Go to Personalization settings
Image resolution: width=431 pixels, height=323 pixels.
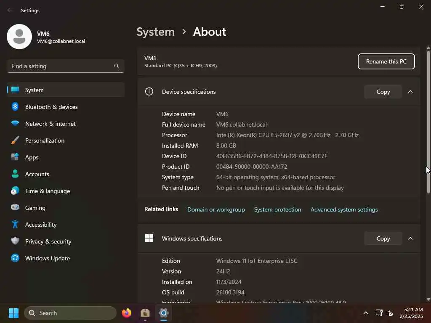(x=66, y=140)
